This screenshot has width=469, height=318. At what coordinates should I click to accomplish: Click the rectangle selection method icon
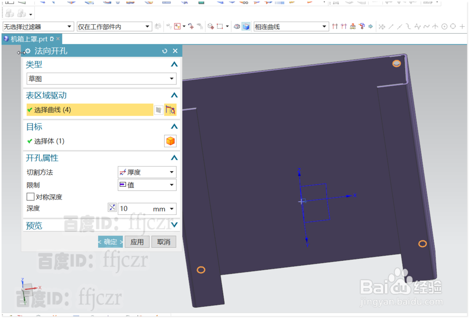220,27
